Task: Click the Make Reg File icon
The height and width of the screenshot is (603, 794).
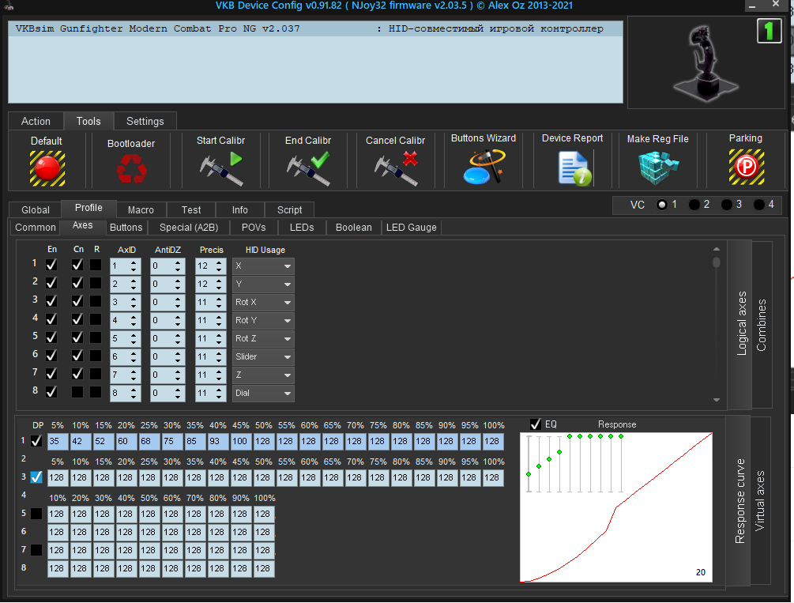Action: pyautogui.click(x=657, y=167)
